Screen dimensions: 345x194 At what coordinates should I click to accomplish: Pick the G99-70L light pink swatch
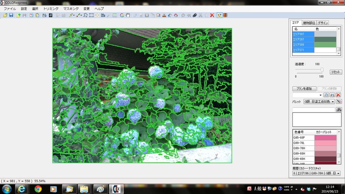(325, 143)
